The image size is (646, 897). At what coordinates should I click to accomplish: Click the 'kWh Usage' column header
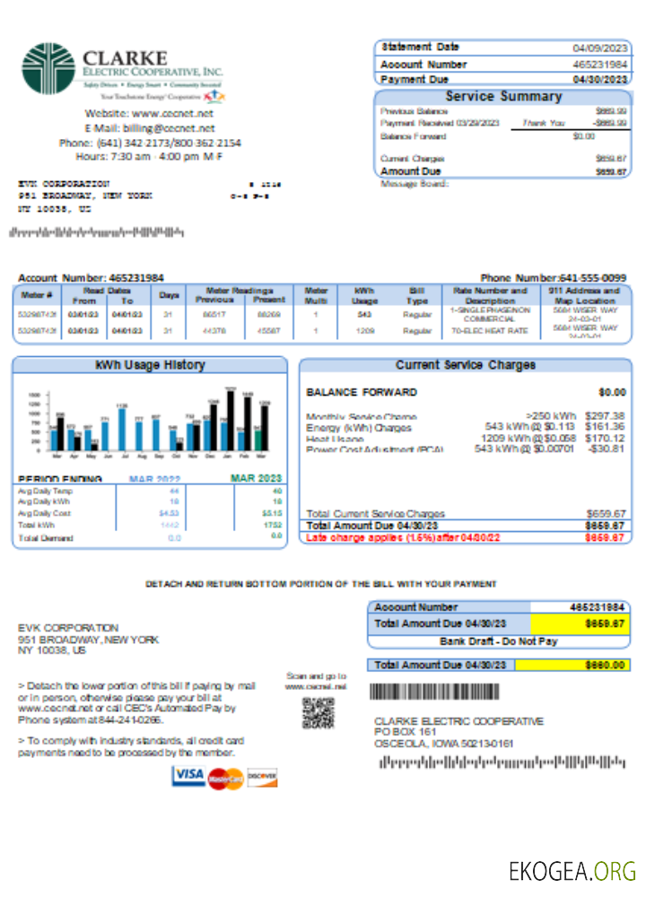[364, 295]
